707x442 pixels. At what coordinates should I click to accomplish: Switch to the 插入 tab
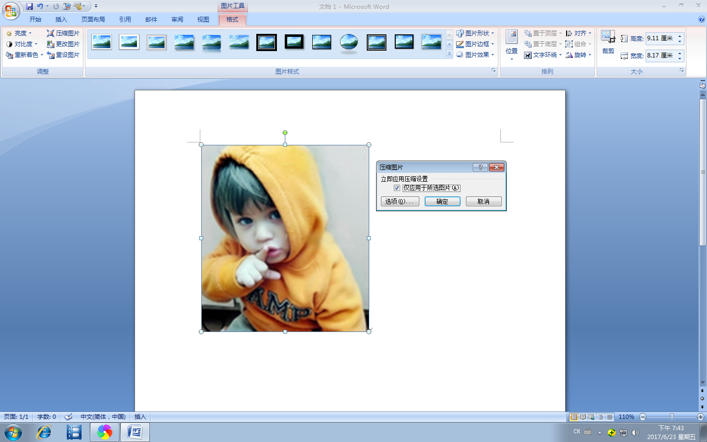pos(61,20)
